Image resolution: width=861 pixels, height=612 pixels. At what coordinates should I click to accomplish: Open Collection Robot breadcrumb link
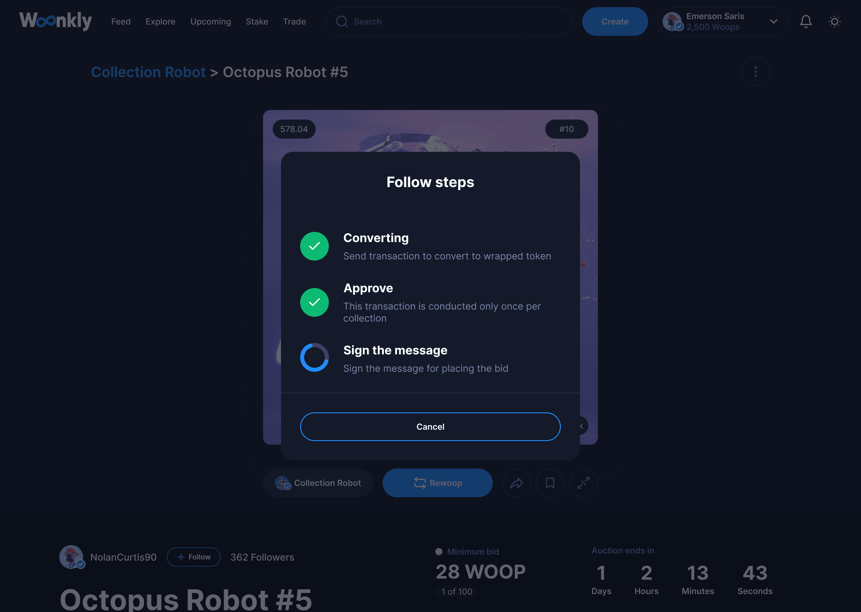pos(148,72)
